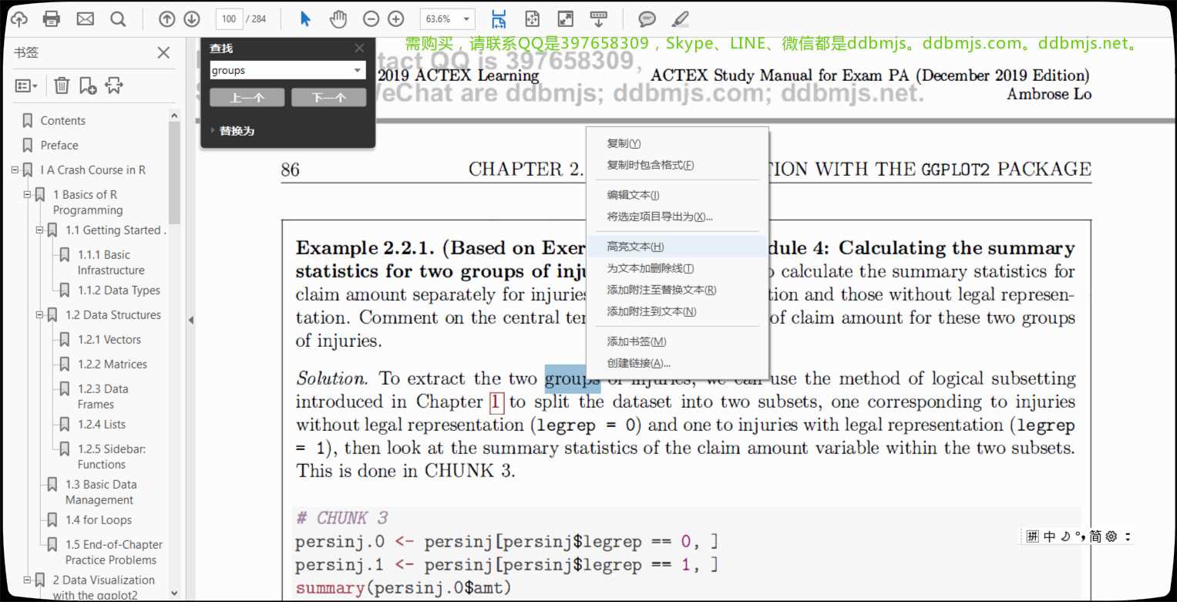This screenshot has width=1177, height=602.
Task: Click the cloud upload icon
Action: 18,19
